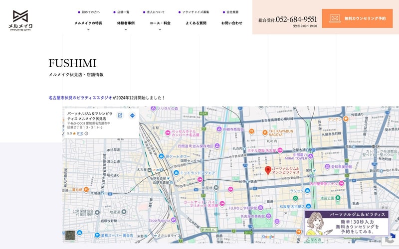Switch to satellite view thumbnail

[70, 235]
